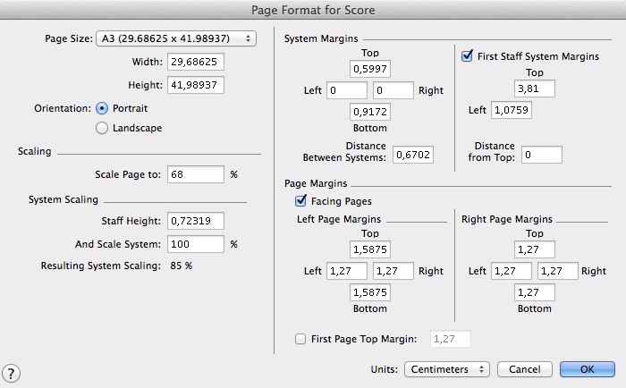Click the help question mark icon

point(13,373)
